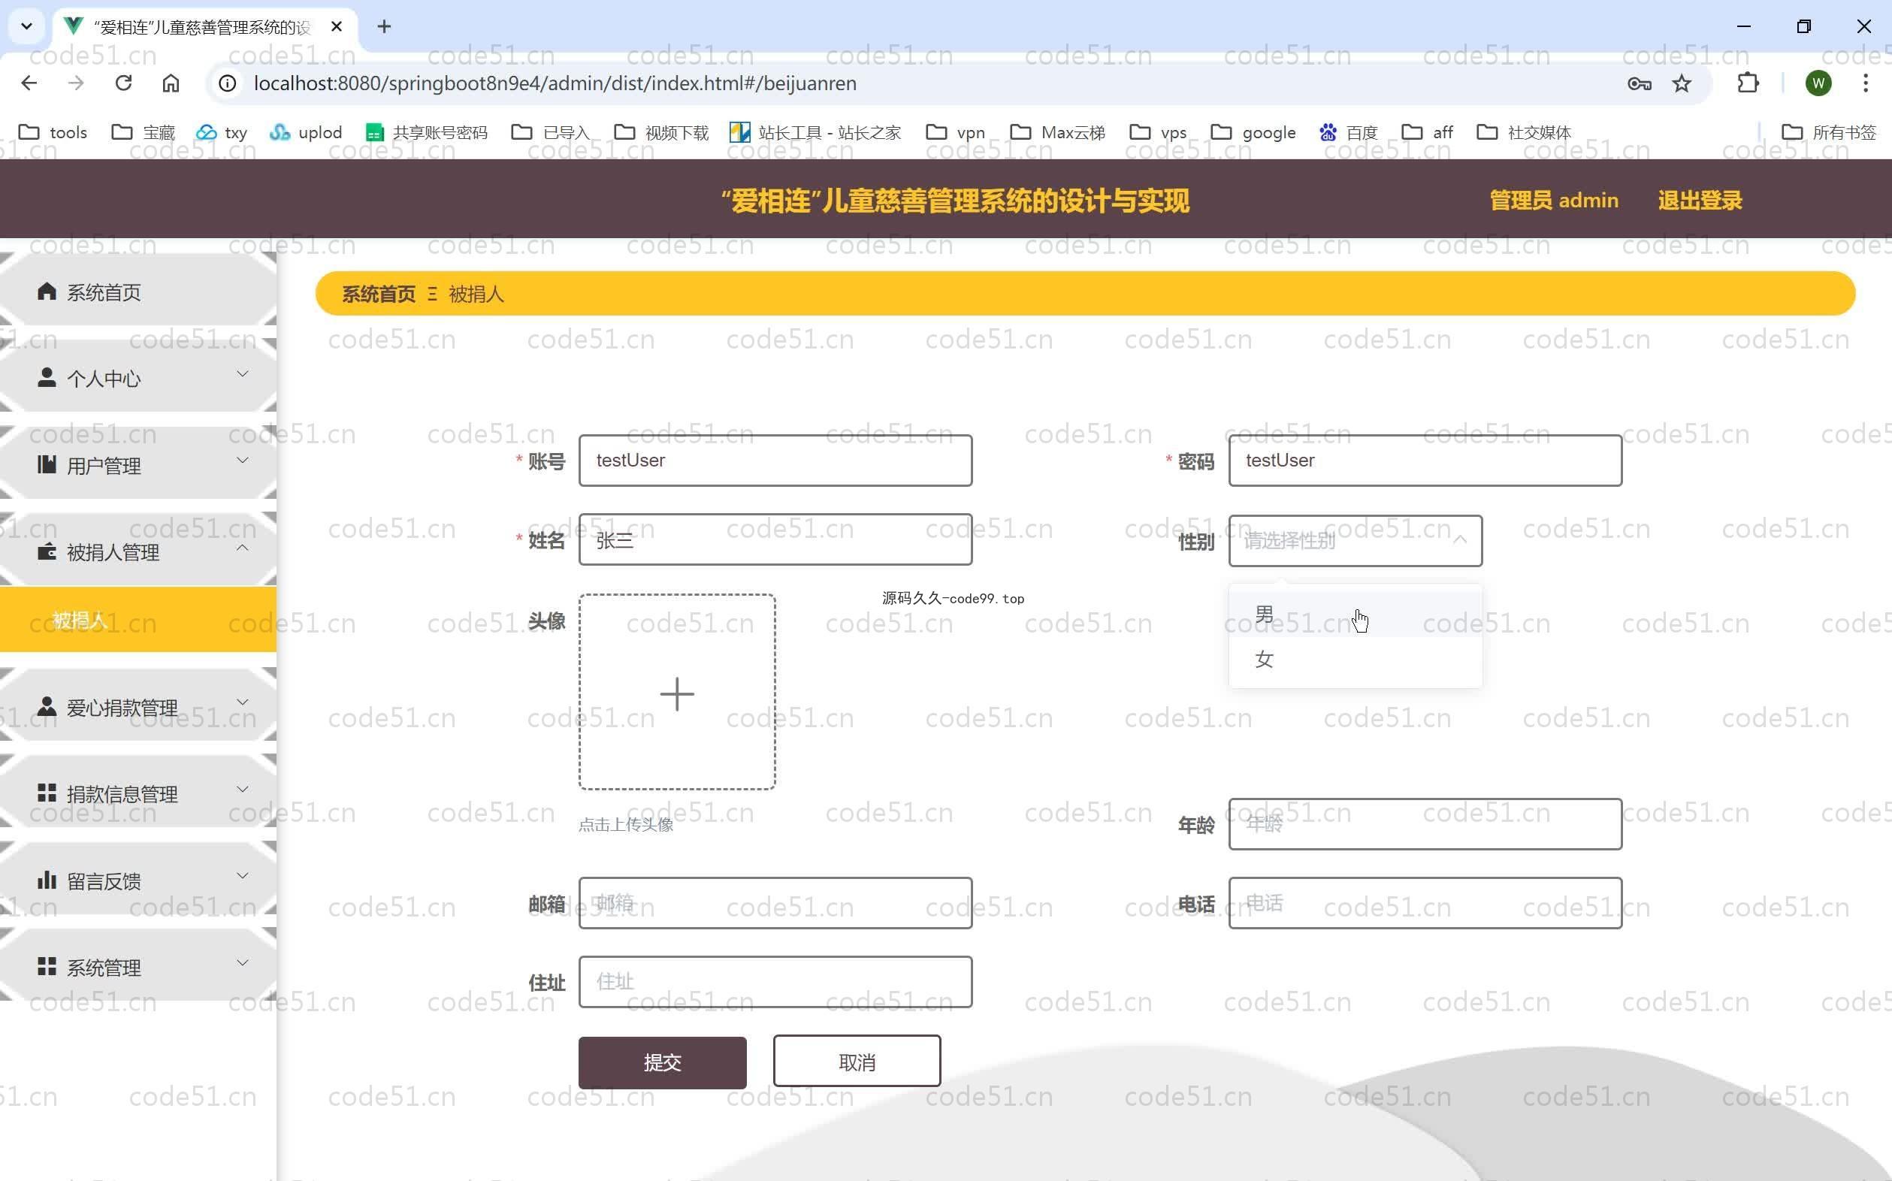
Task: Click the 被捐人管理 wallet icon
Action: tap(47, 551)
